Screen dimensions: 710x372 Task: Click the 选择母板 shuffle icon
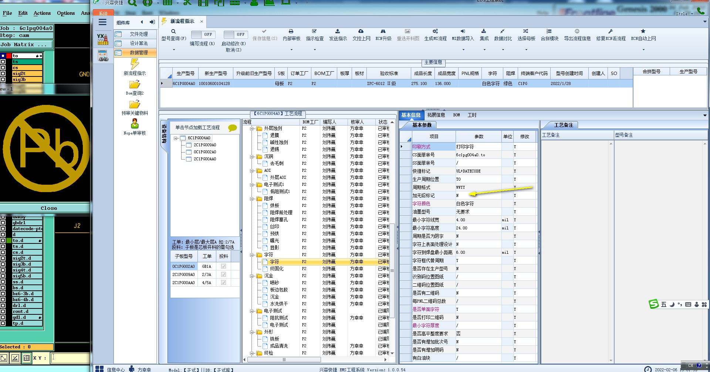click(526, 31)
